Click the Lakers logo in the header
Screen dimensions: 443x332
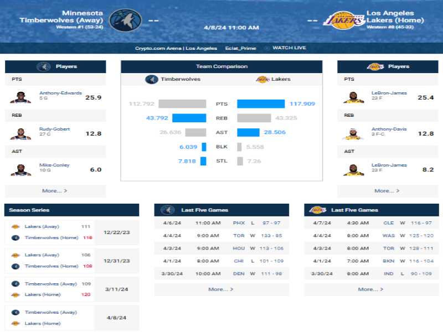pos(344,20)
